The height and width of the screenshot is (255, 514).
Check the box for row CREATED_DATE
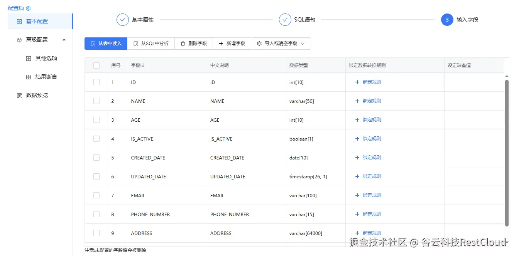click(x=96, y=158)
